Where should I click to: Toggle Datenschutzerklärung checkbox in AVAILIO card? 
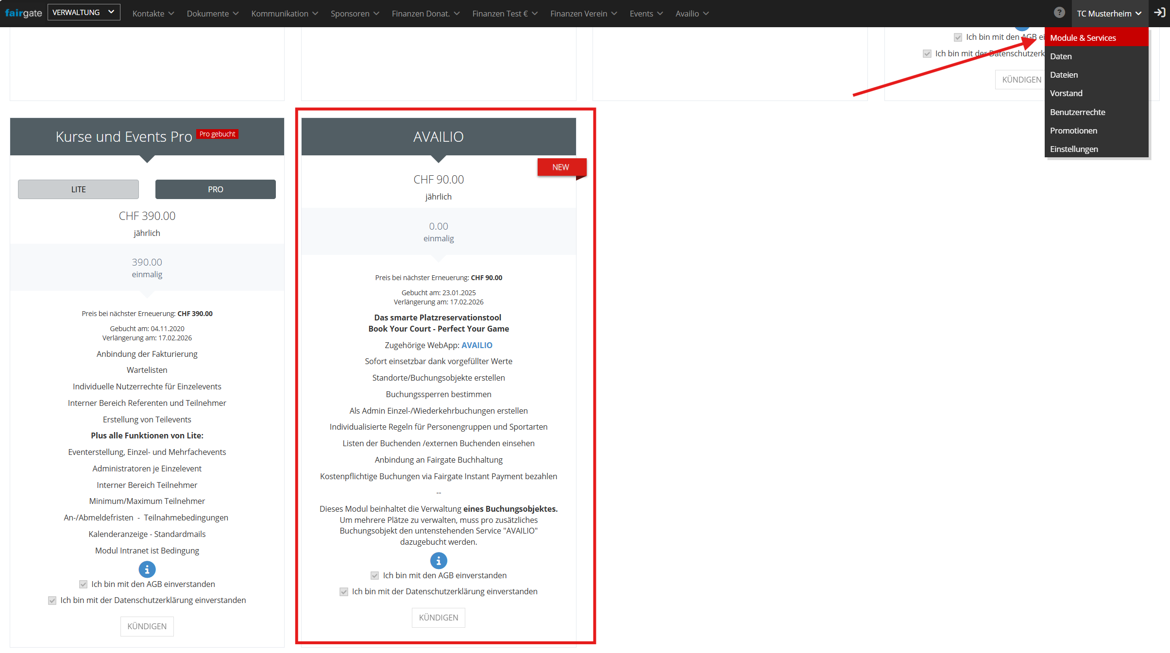344,591
